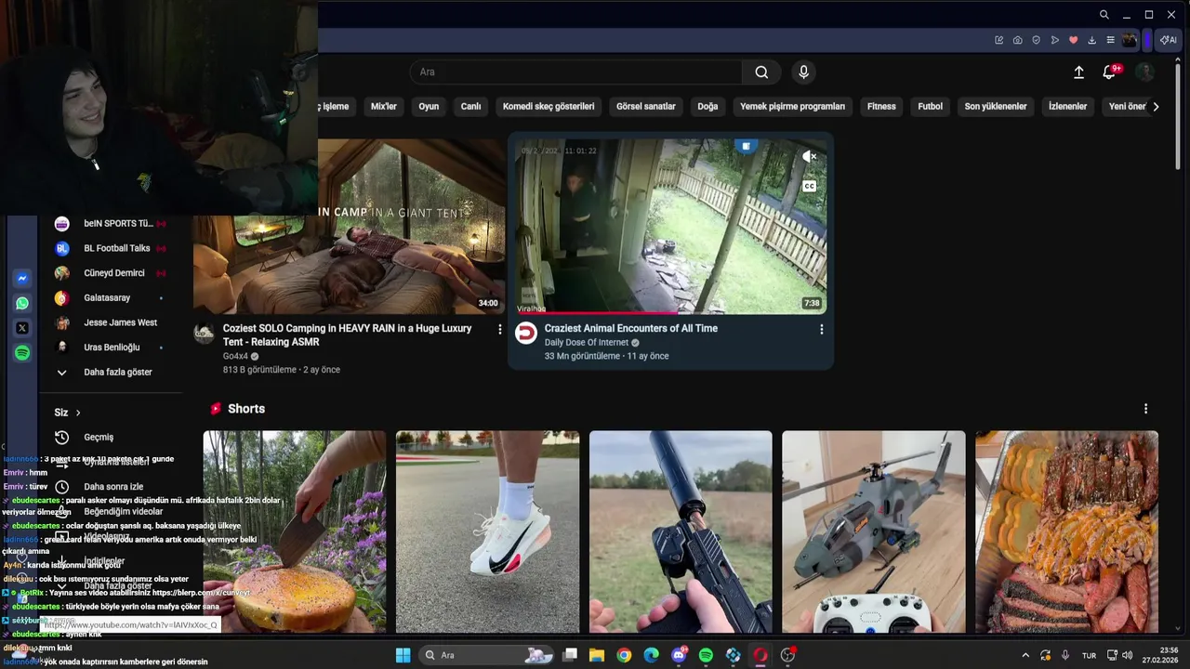
Task: Open the browser AI assistant button
Action: [x=1169, y=40]
